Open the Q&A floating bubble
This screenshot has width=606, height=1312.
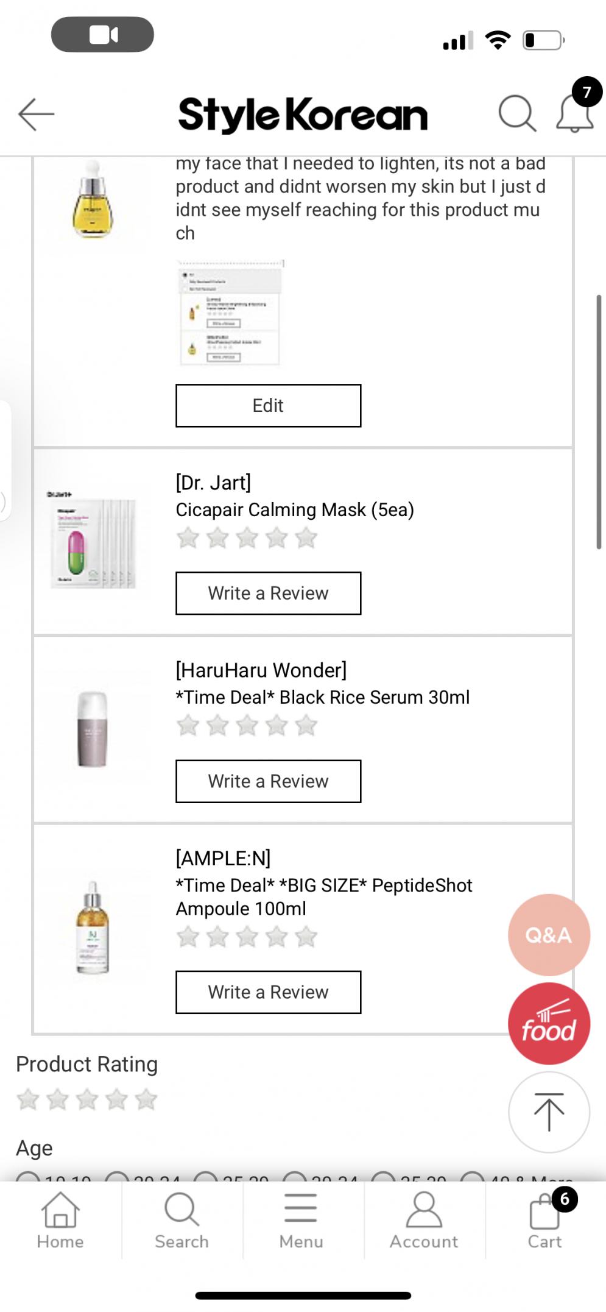(549, 935)
